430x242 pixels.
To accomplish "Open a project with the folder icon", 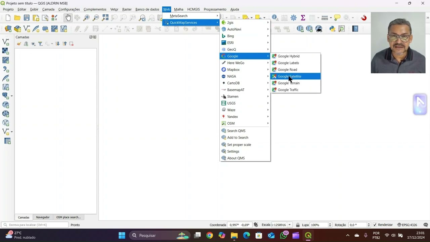I will click(17, 18).
